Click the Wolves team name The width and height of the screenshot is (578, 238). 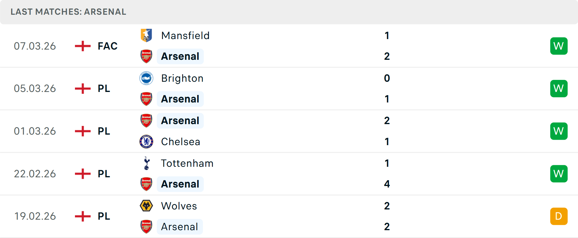pos(179,206)
